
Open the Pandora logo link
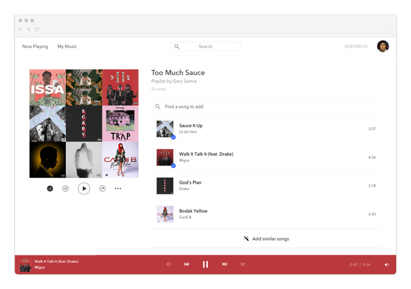pos(356,46)
